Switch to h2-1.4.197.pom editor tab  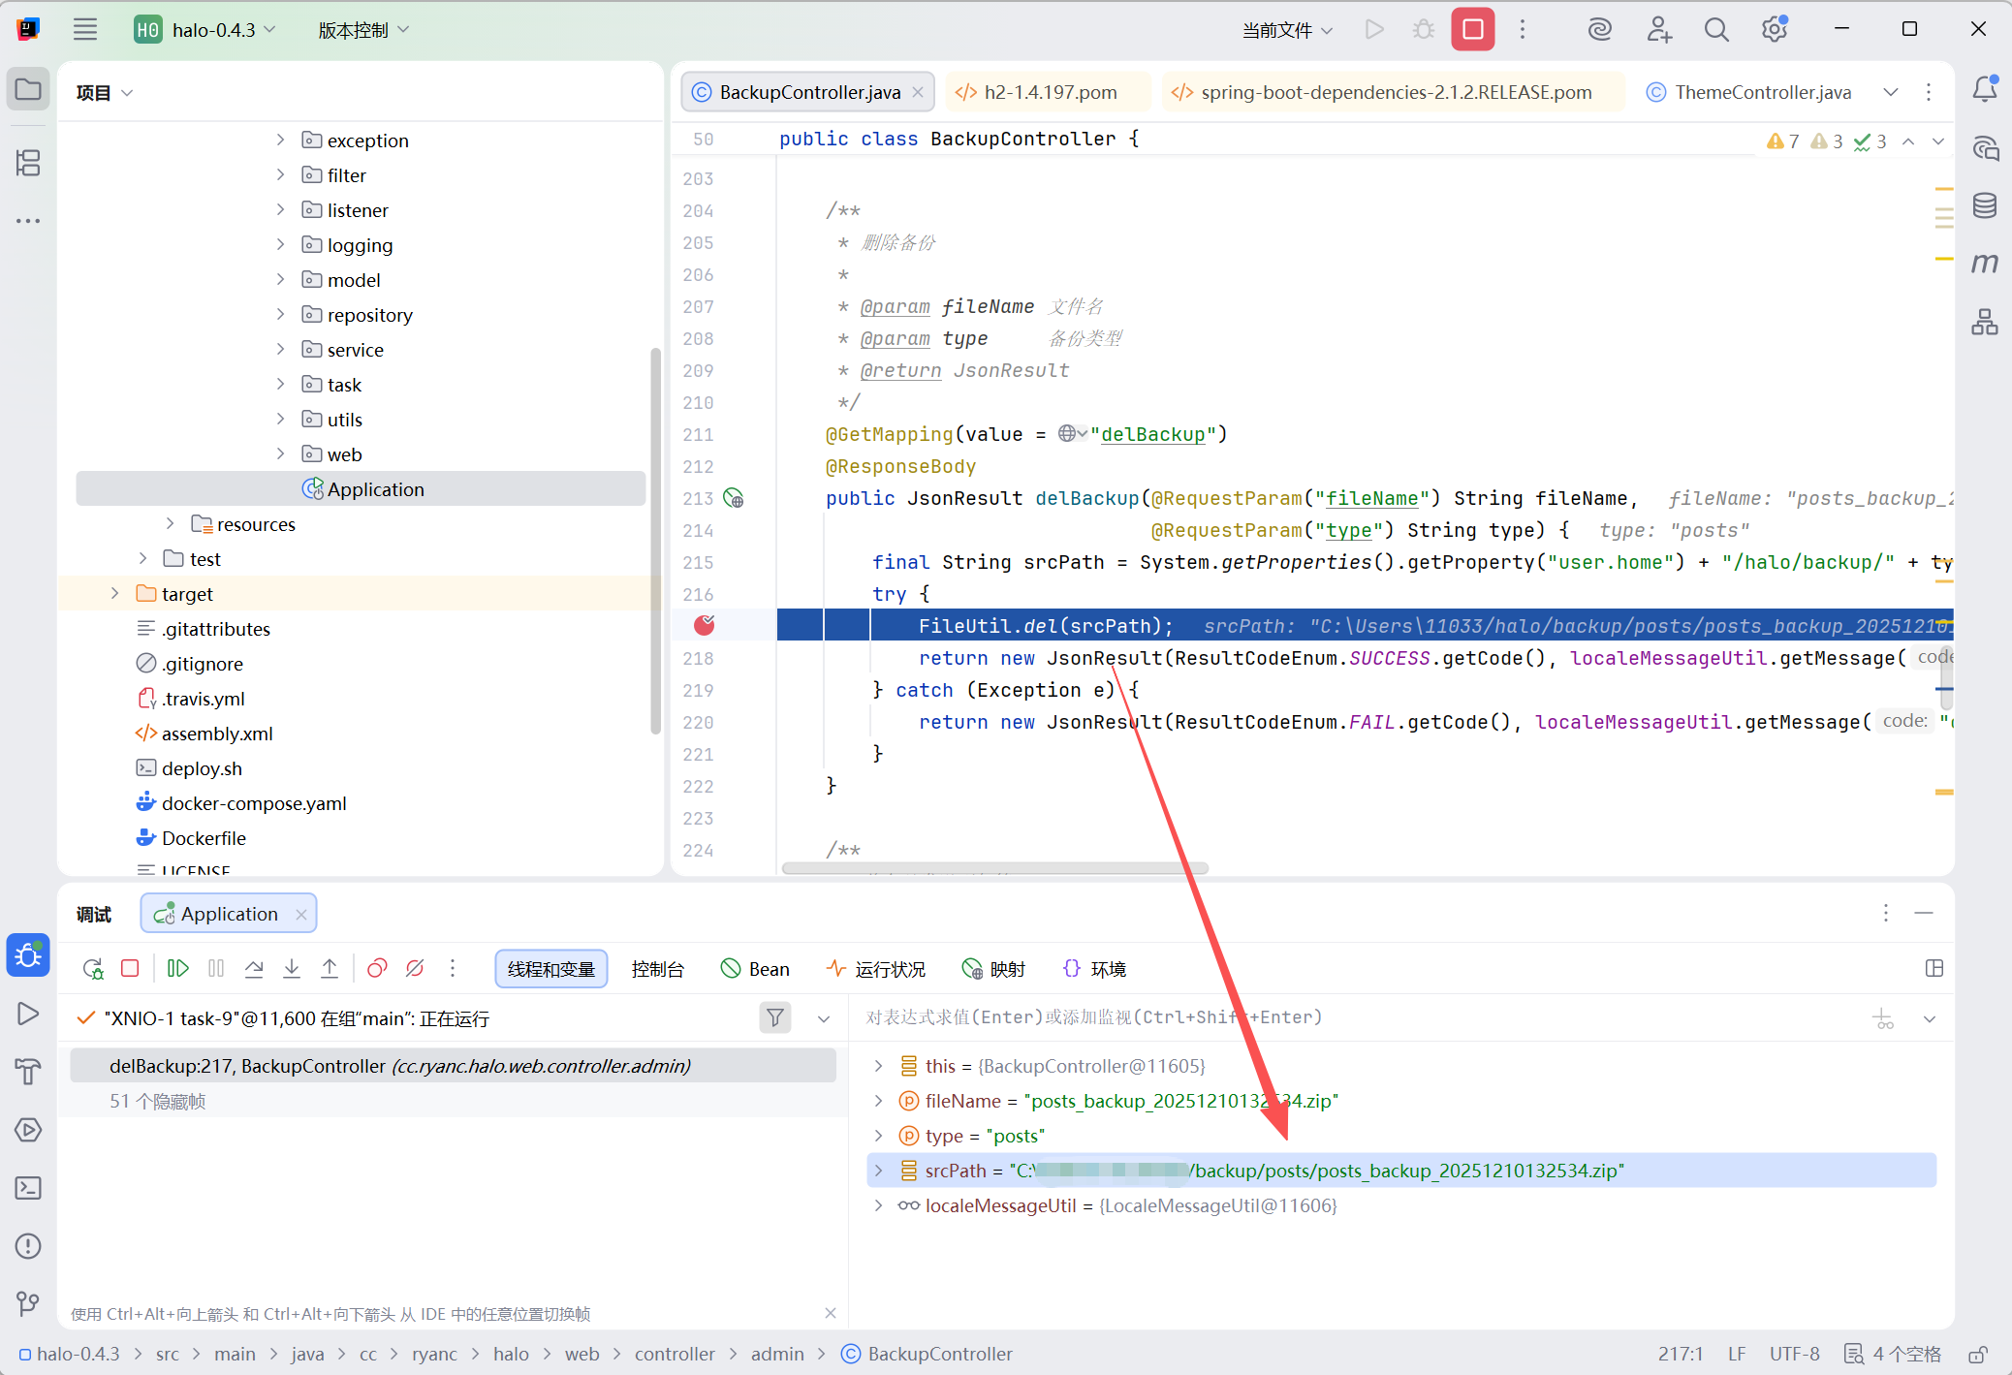tap(1049, 92)
